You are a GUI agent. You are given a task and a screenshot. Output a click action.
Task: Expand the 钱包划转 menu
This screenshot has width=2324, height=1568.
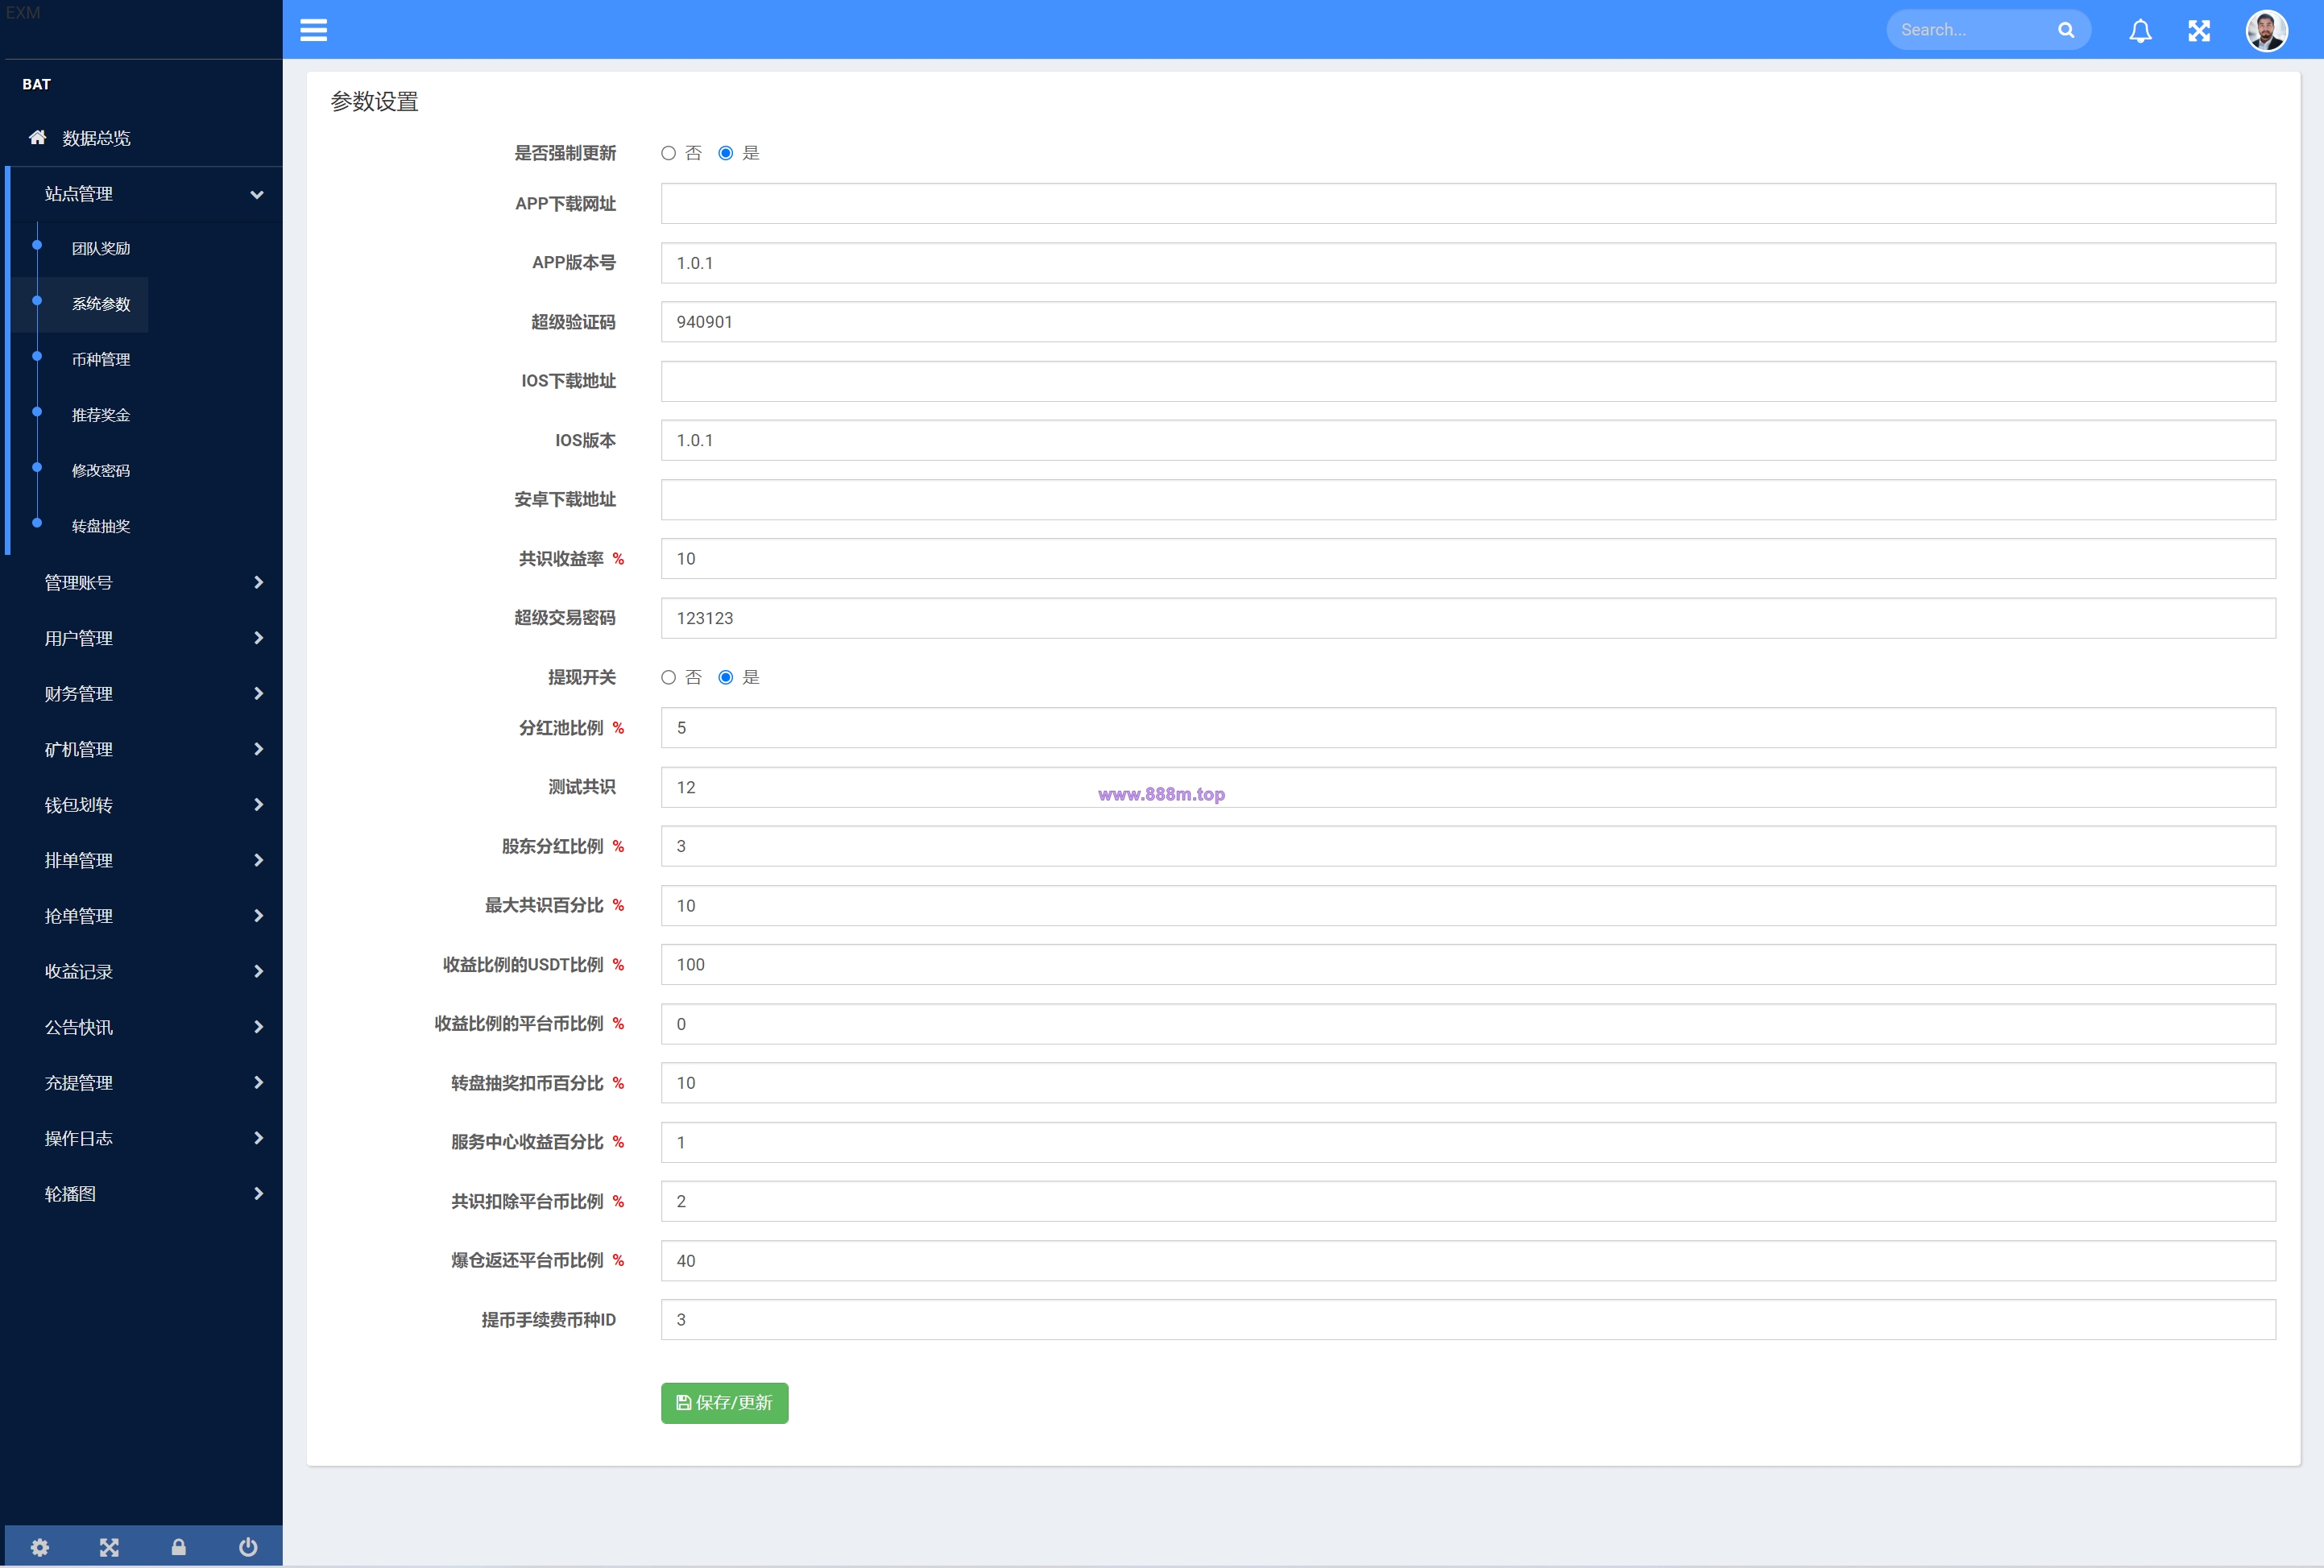tap(144, 805)
